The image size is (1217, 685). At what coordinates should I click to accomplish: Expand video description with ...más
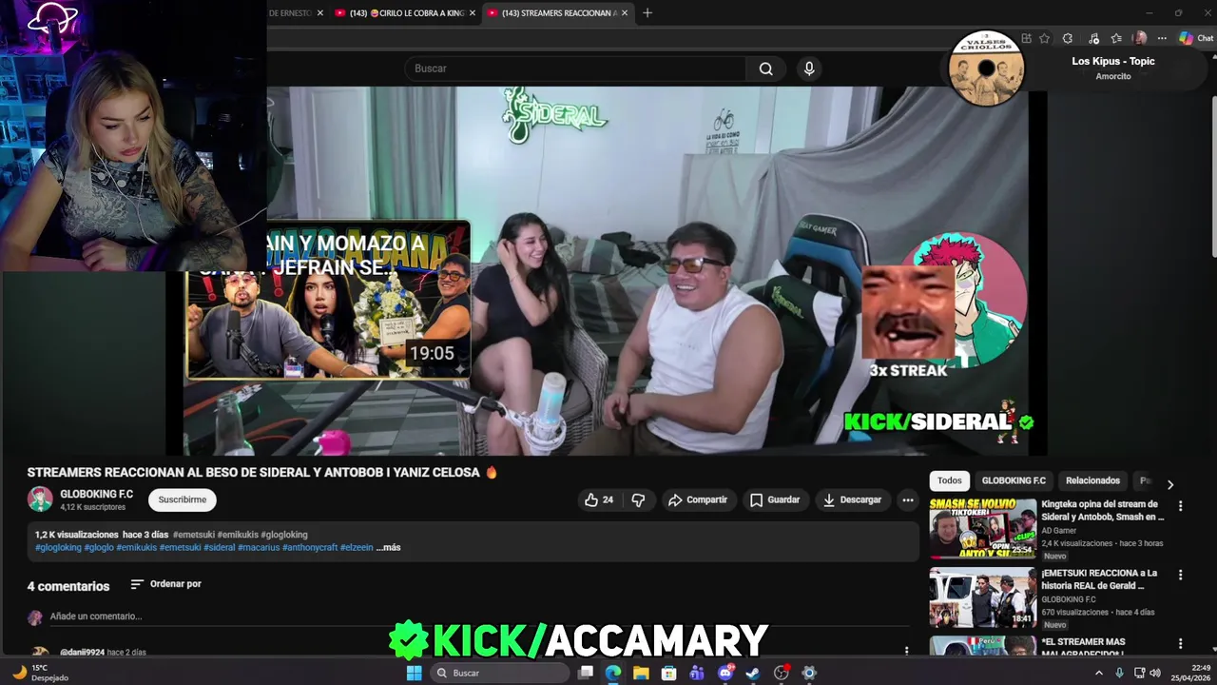(x=388, y=548)
